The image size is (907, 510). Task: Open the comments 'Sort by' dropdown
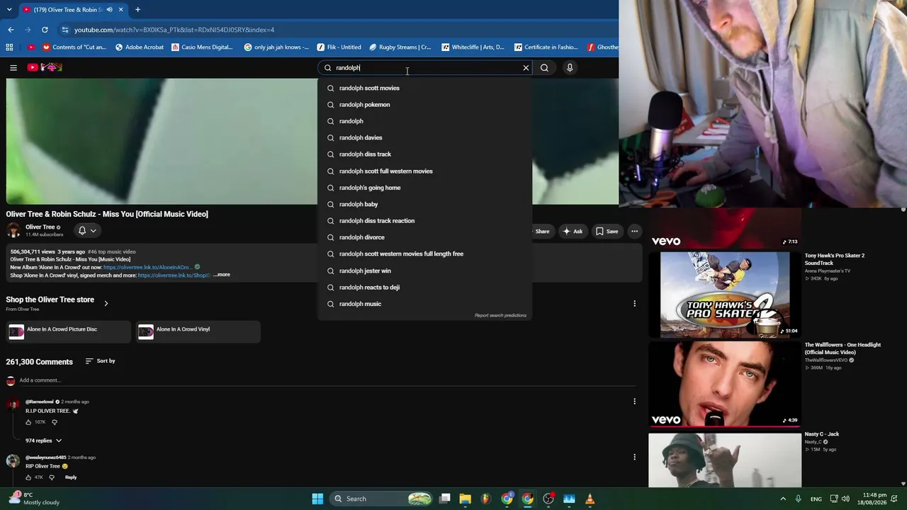(x=100, y=361)
